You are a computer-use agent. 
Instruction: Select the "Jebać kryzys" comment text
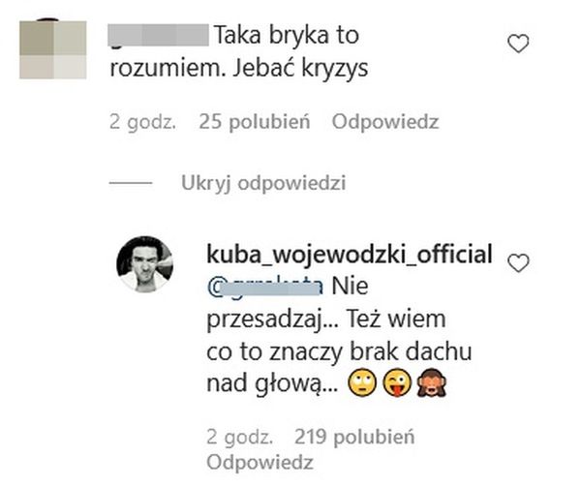[300, 68]
